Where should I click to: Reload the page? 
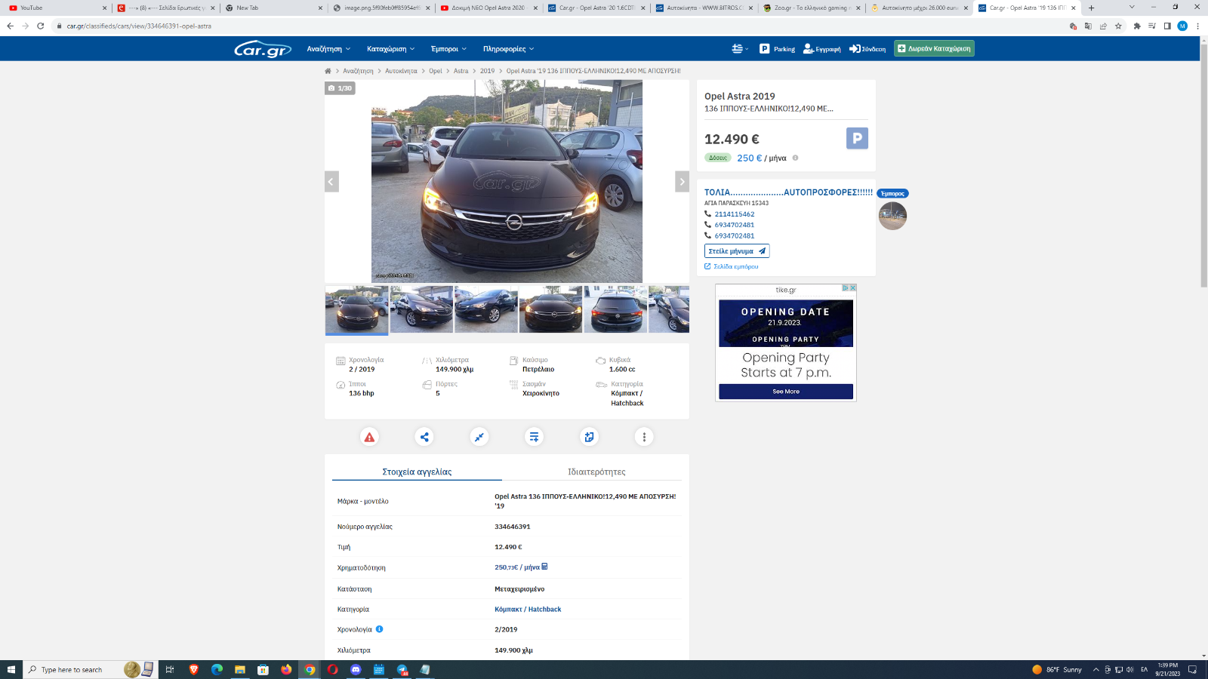(x=40, y=26)
